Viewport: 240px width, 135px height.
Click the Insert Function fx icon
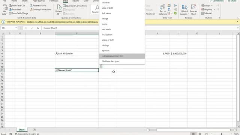click(38, 28)
